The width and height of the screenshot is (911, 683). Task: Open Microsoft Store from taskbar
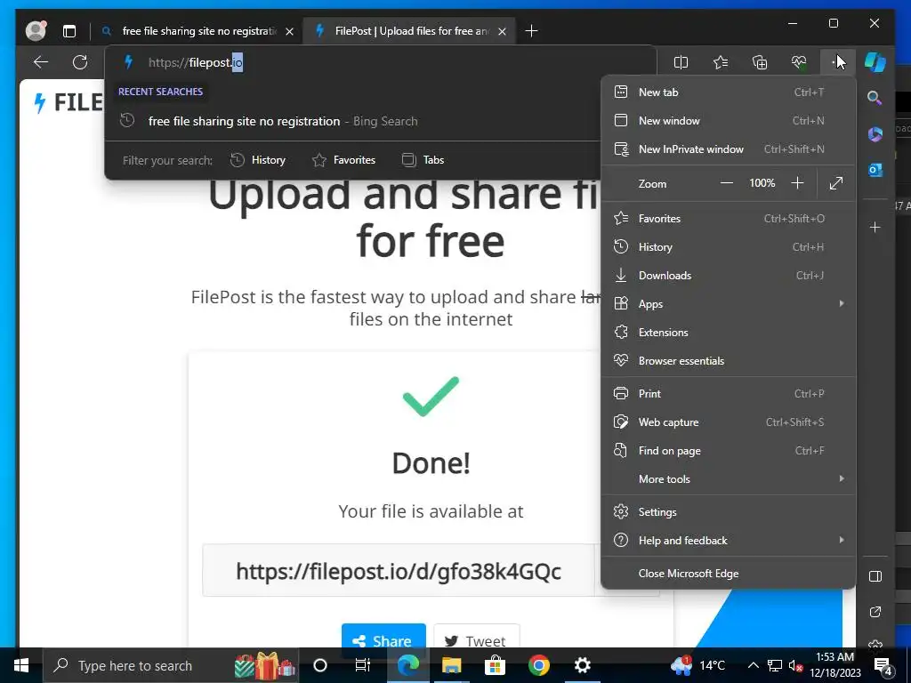[x=495, y=665]
